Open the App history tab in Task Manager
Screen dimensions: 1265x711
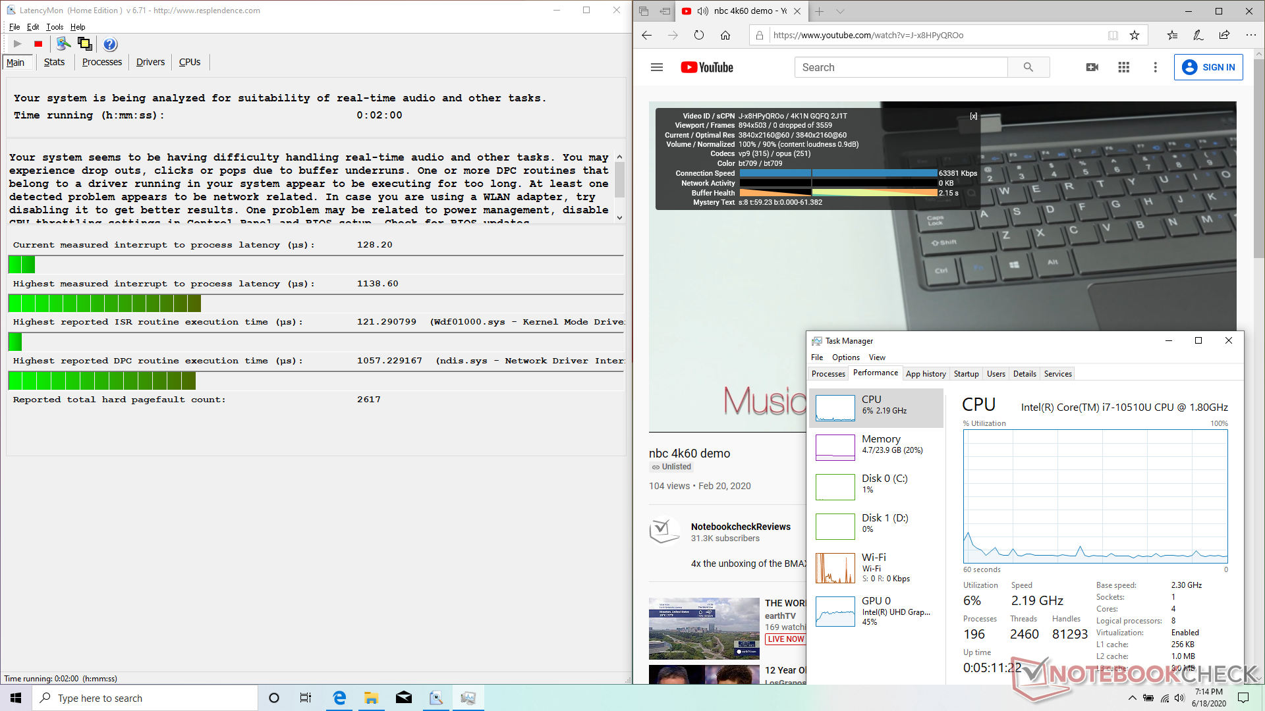[x=925, y=373]
